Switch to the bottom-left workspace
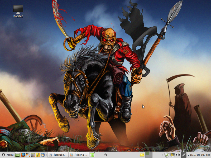211x158 pixels. coord(147,156)
